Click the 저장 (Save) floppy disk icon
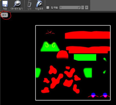This screenshot has height=105, width=116. point(5,4)
